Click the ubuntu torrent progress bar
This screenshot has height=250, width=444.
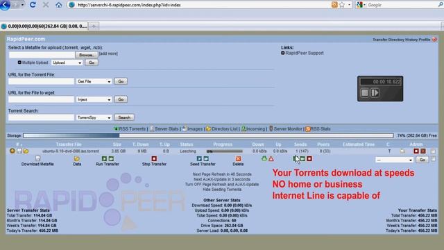[x=225, y=151]
